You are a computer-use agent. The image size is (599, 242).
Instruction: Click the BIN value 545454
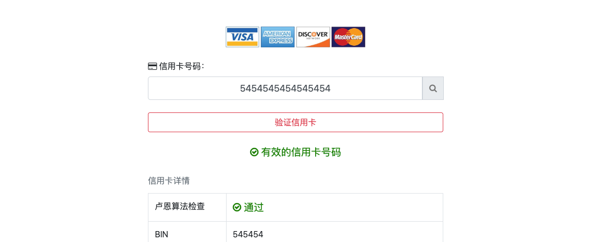[x=248, y=234]
